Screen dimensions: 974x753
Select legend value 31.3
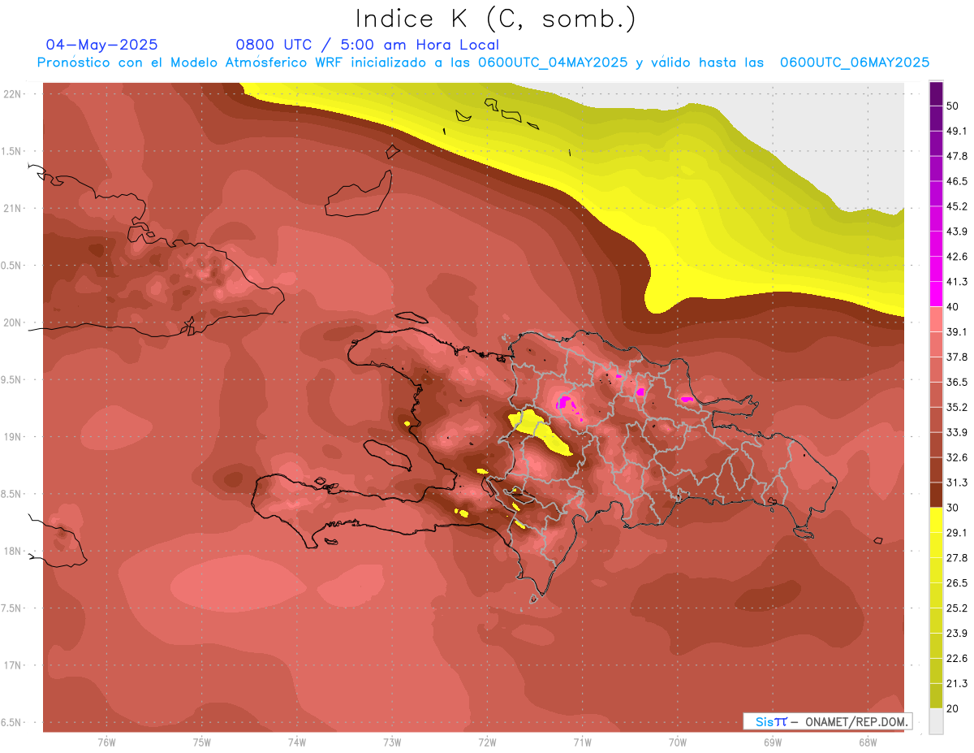[x=957, y=483]
